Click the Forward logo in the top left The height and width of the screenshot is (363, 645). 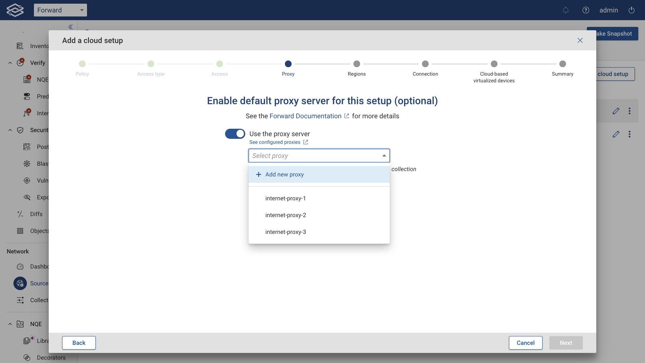15,10
